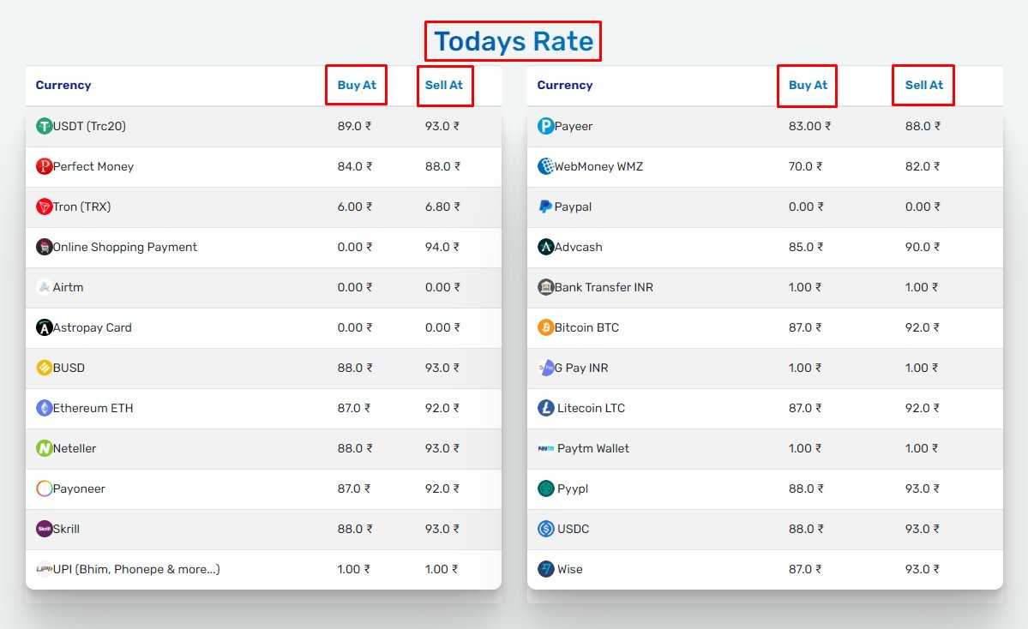This screenshot has height=629, width=1028.
Task: Select WebMoney WMZ sell rate '82.0 ₹'
Action: (x=923, y=166)
